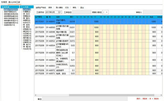Switch to the 引导页 tab
Viewport: 164px width, 101px height.
(x=4, y=2)
